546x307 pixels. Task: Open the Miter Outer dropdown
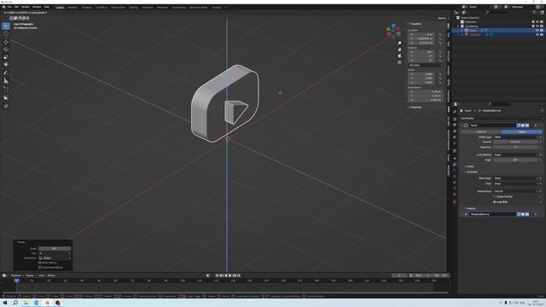point(515,178)
